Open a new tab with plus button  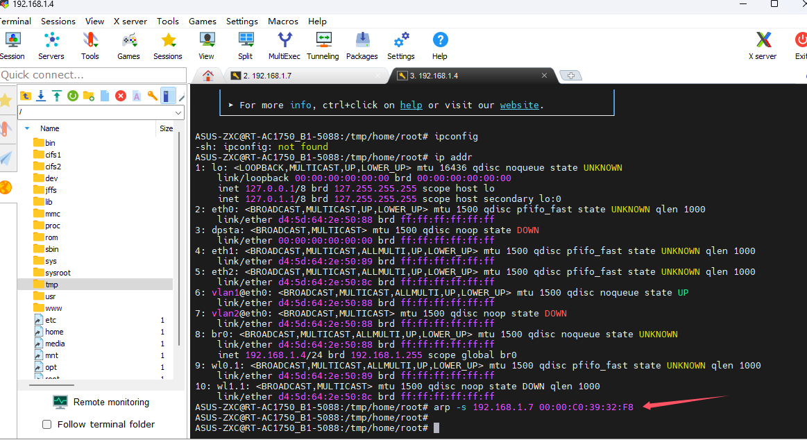(x=571, y=76)
